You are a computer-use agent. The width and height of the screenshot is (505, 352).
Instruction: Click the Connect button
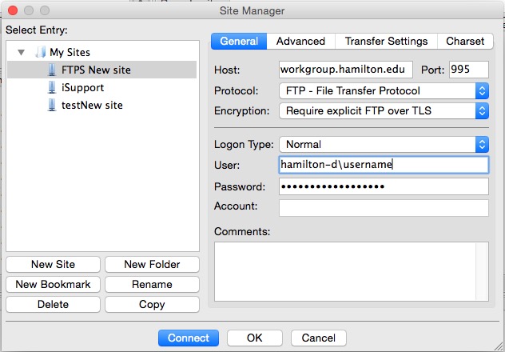pos(189,338)
